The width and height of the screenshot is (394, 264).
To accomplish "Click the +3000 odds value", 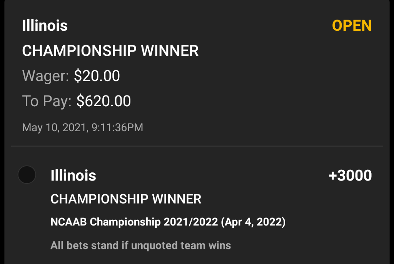I will click(350, 175).
